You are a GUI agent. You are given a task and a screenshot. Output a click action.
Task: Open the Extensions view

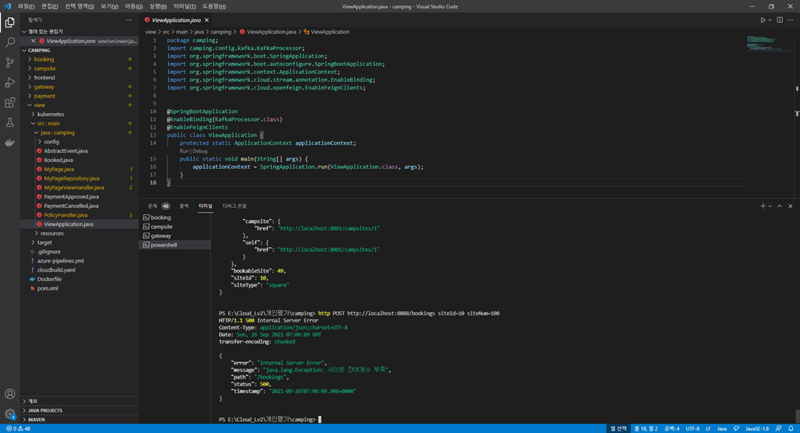(9, 103)
